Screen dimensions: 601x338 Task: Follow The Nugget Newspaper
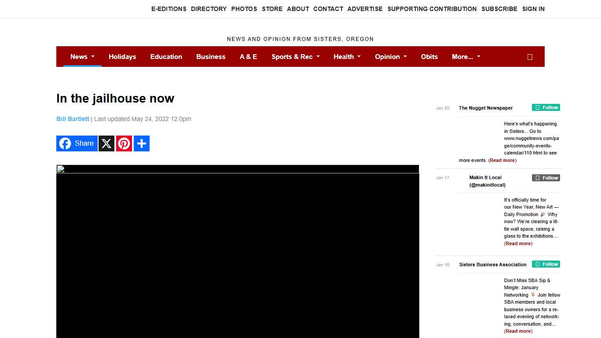click(x=546, y=107)
